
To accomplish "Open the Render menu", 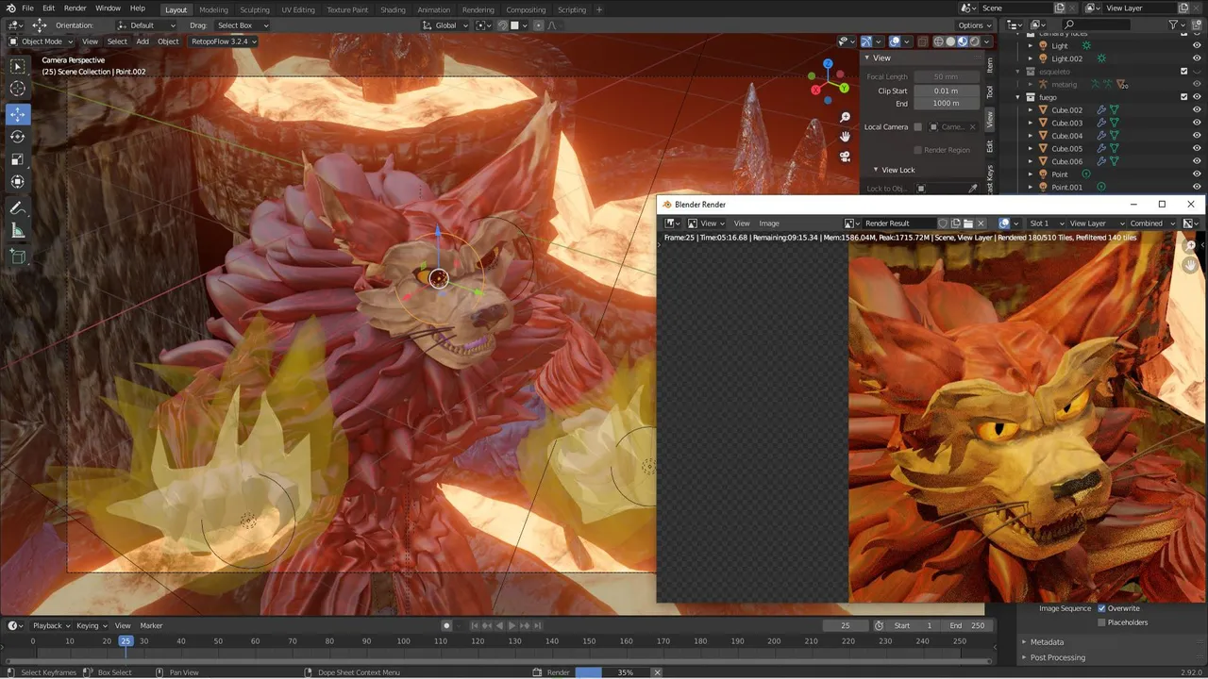I will tap(75, 8).
